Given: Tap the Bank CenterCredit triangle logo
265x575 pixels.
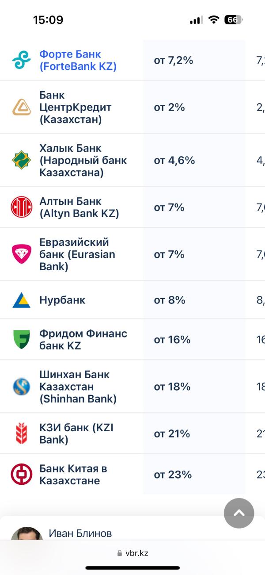Looking at the screenshot, I should tap(21, 107).
